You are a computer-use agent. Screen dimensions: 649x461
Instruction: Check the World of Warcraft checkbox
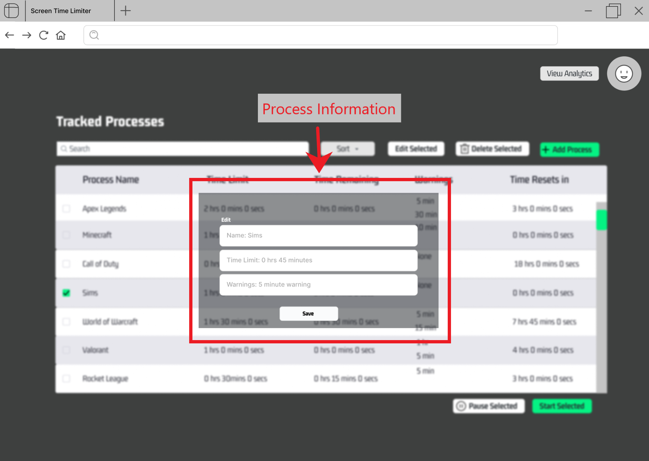(x=66, y=321)
